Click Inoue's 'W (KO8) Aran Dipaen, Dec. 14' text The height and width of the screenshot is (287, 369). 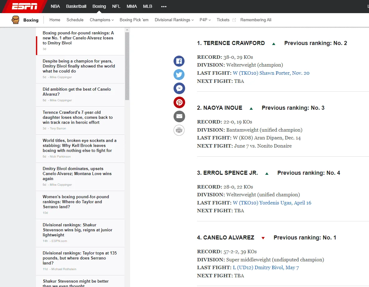tap(267, 138)
